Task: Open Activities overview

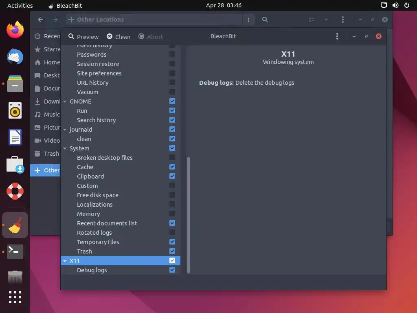Action: click(20, 5)
